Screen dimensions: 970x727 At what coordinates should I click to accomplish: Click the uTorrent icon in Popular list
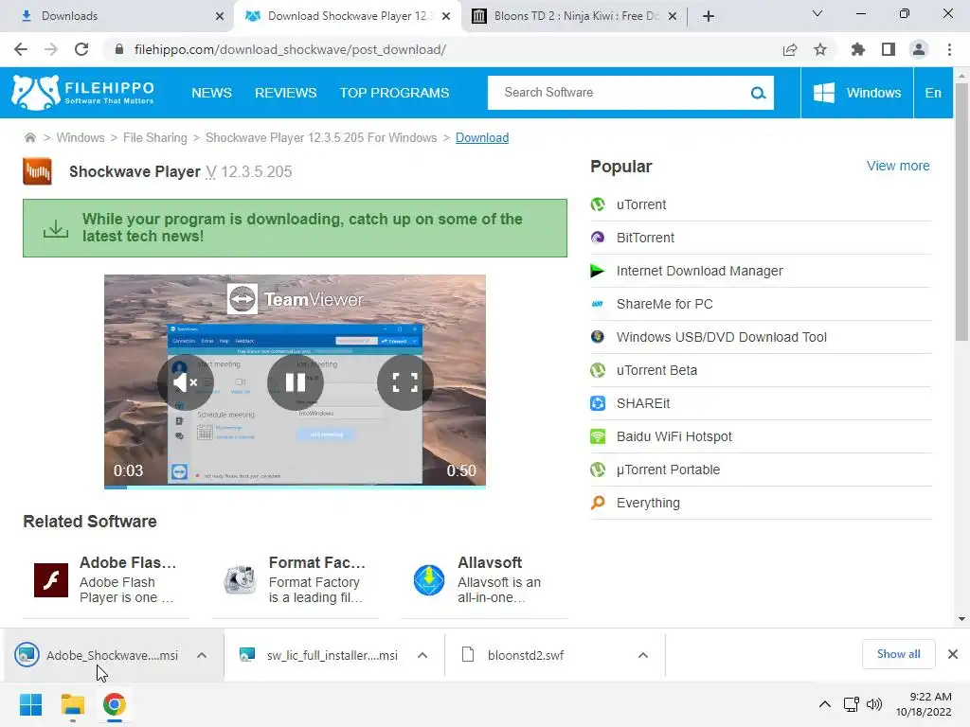[598, 204]
